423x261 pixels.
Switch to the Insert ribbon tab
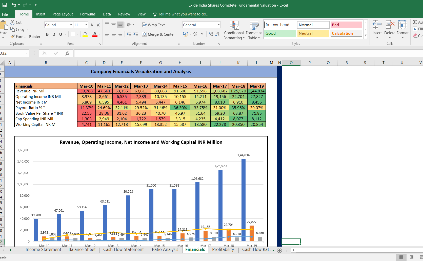tap(41, 14)
